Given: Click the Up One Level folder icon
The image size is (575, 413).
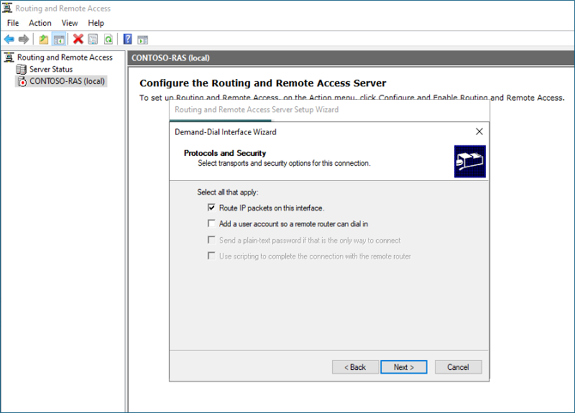Looking at the screenshot, I should [x=43, y=39].
